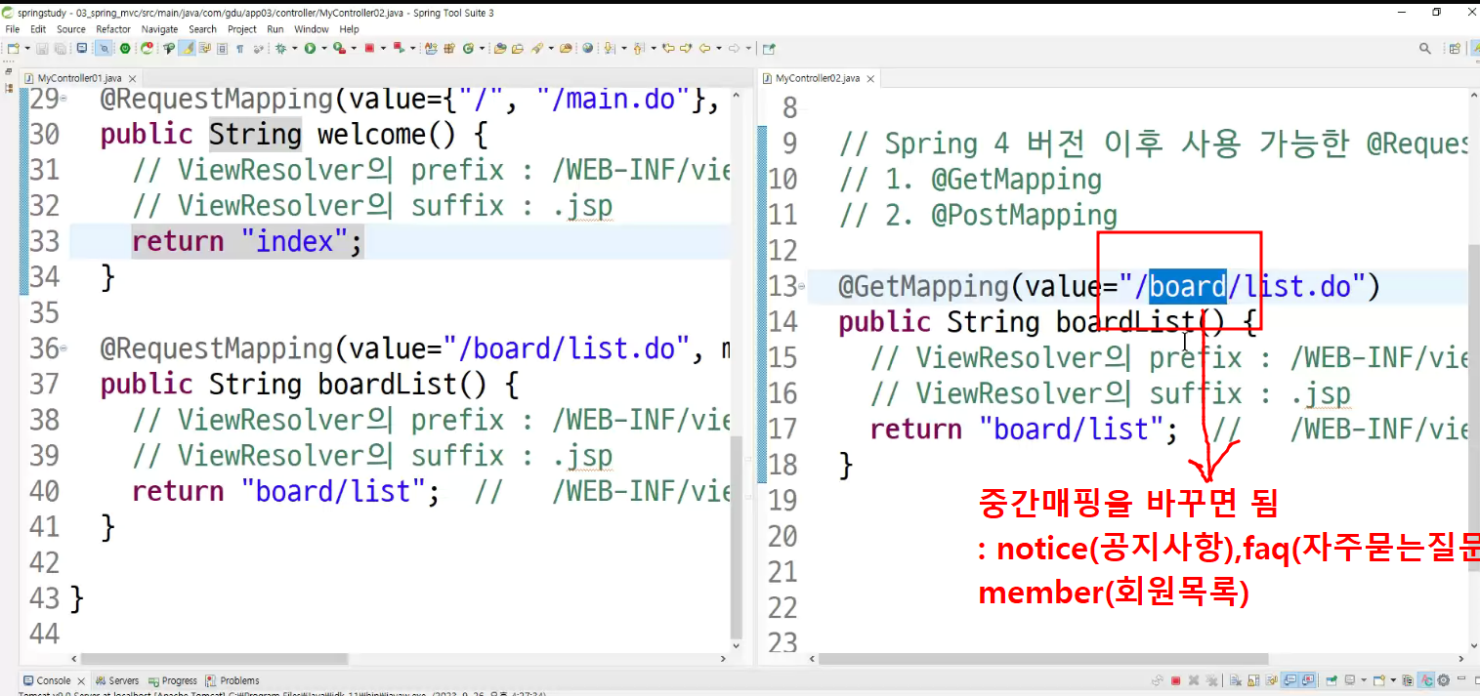Toggle Mark Occurrences highlighter button
Image resolution: width=1480 pixels, height=696 pixels.
tap(187, 48)
